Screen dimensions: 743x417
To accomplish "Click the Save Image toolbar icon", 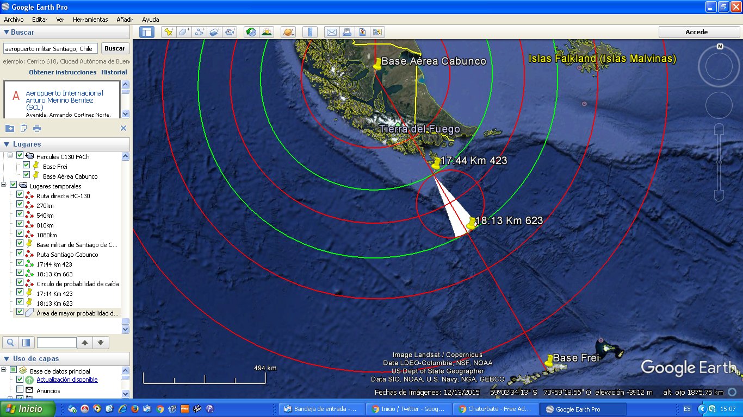I will (377, 32).
